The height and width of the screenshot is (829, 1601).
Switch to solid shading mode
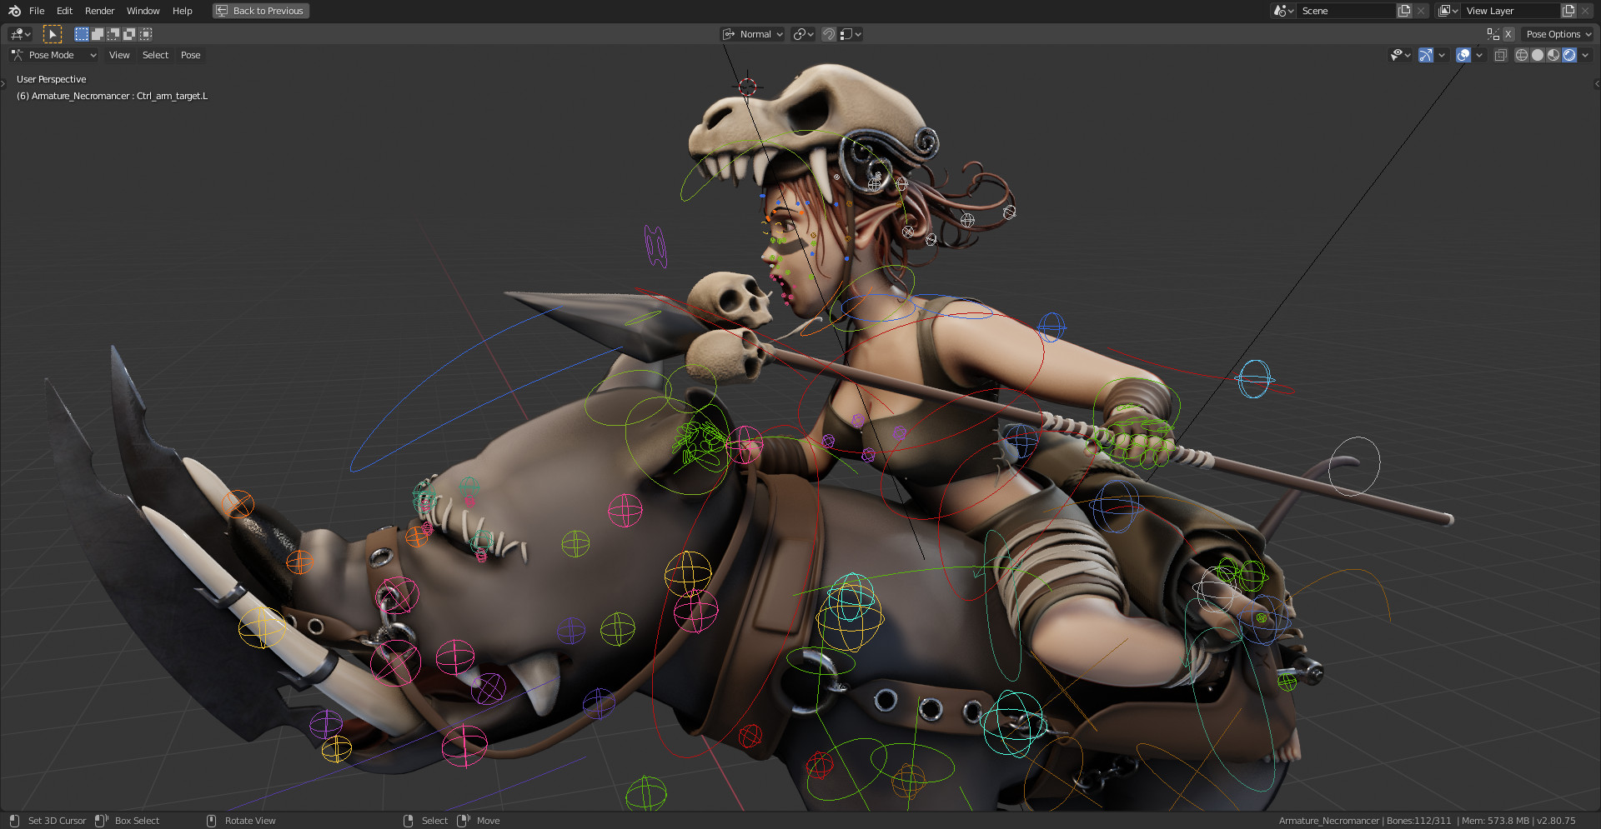1538,55
